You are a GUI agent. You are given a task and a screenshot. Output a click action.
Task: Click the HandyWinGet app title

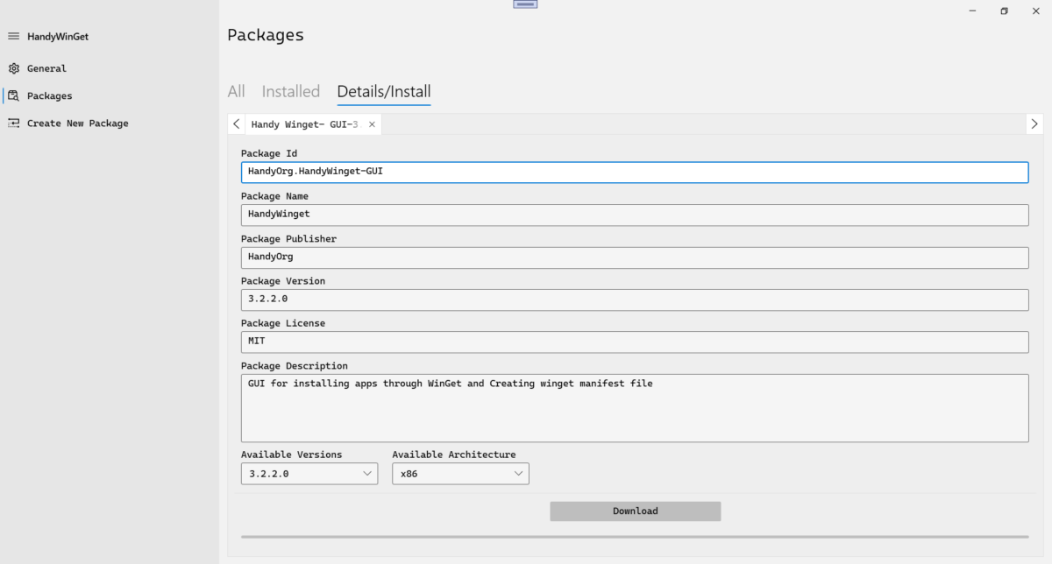[58, 37]
